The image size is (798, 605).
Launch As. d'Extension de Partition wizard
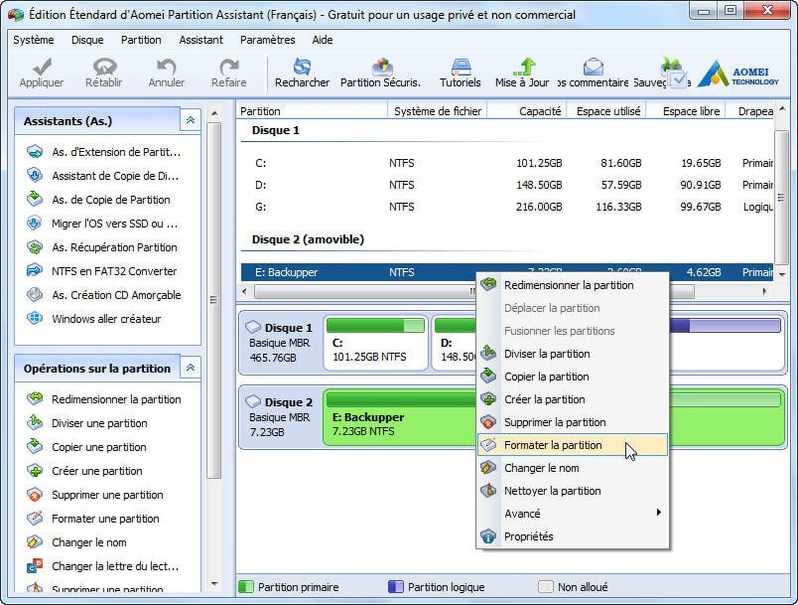pos(104,152)
